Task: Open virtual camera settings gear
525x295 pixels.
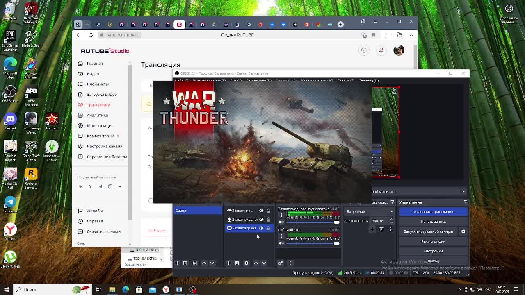Action: coord(463,231)
